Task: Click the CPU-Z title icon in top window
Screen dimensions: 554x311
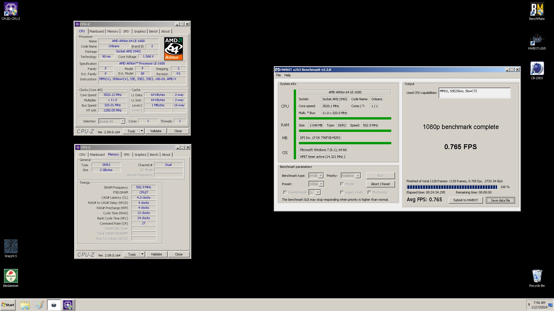Action: [x=77, y=24]
